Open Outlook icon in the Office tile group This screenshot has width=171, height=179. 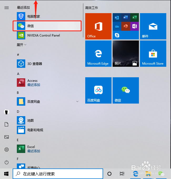(117, 17)
